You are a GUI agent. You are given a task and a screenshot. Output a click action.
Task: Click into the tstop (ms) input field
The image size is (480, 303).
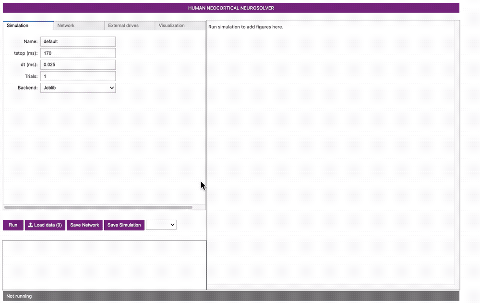tap(78, 53)
